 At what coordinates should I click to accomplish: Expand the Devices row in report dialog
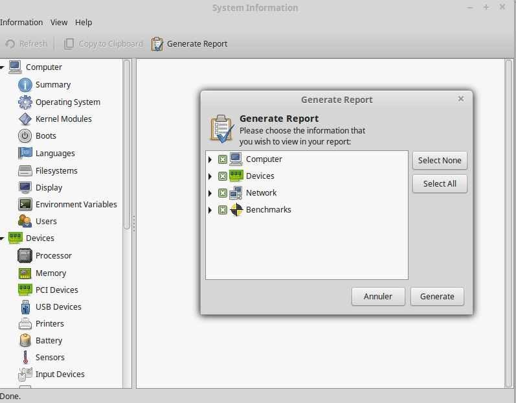point(210,176)
